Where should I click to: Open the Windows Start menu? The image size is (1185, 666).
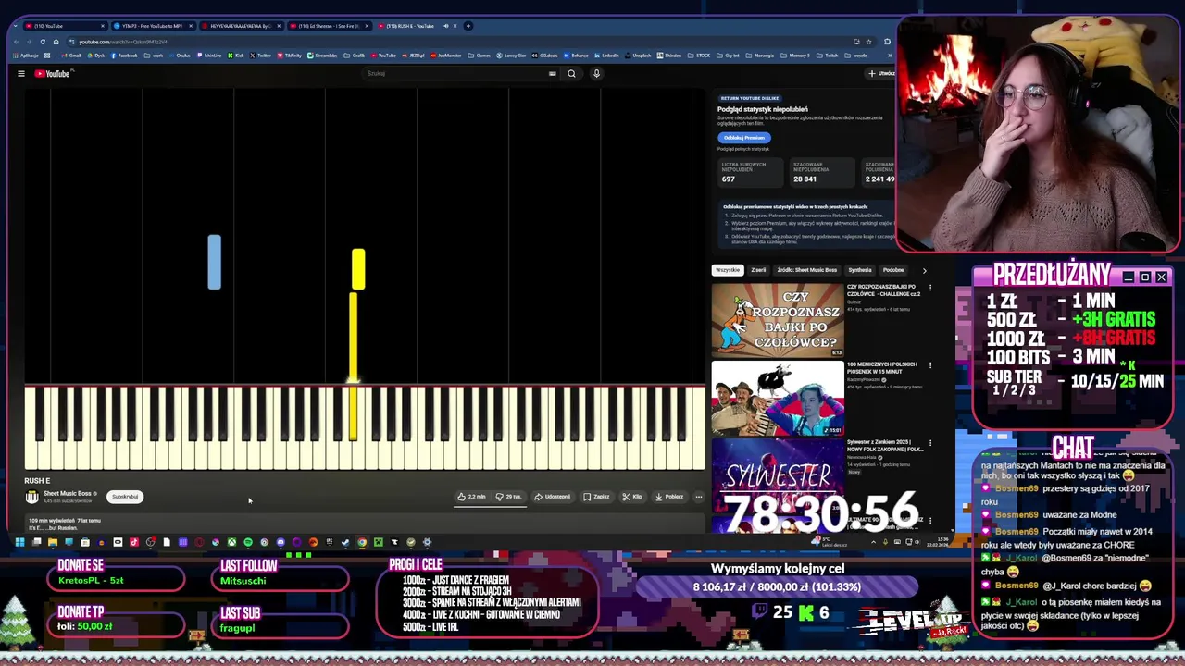click(x=20, y=542)
